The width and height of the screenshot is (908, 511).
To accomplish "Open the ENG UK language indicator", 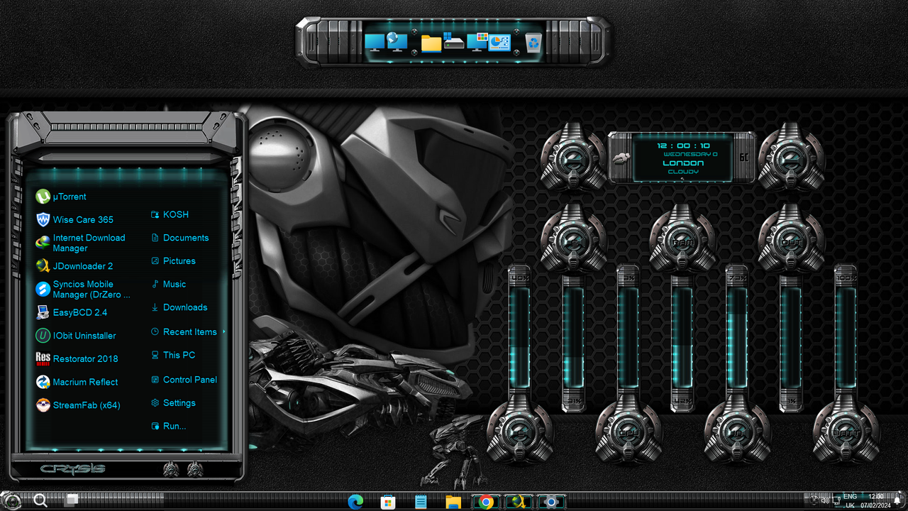I will pos(849,501).
